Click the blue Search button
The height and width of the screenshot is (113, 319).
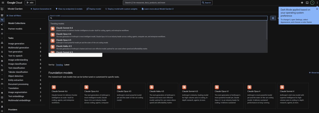206,3
